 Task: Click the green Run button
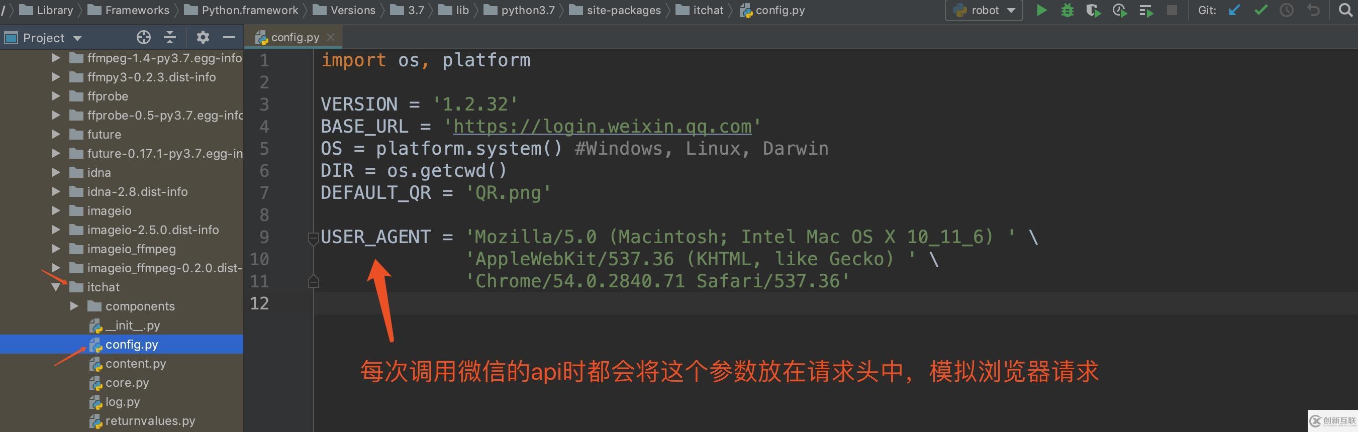point(1041,11)
